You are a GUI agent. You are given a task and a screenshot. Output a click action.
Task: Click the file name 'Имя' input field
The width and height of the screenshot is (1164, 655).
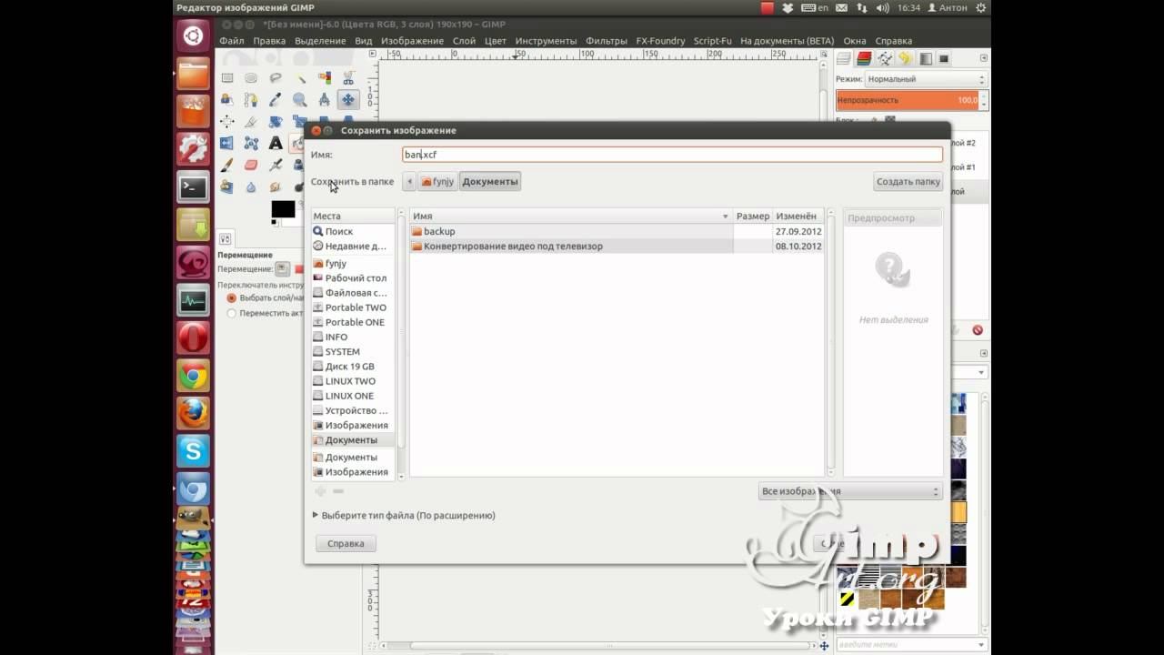pyautogui.click(x=672, y=156)
